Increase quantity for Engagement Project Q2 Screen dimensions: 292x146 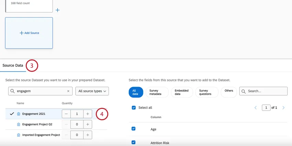click(x=88, y=124)
